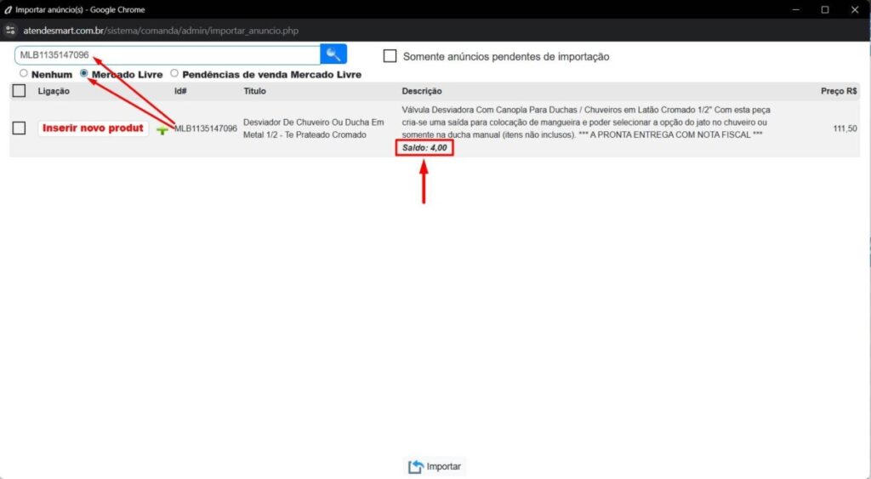
Task: Select the 'Mercado Livre' radio option
Action: coord(84,73)
